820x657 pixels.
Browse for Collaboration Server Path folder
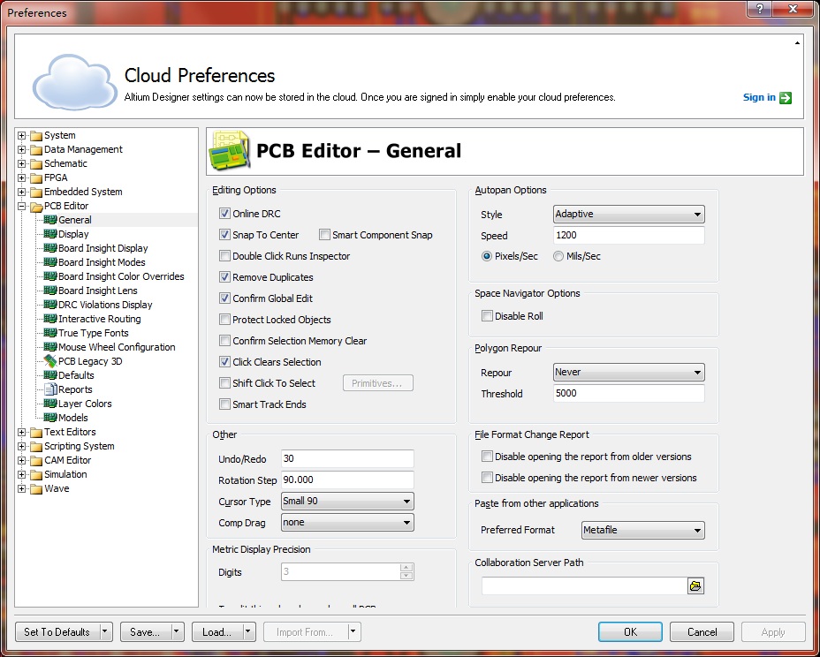[695, 586]
